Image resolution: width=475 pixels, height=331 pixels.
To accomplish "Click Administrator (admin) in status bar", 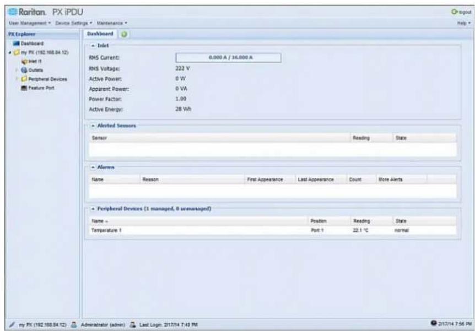I will (x=103, y=324).
